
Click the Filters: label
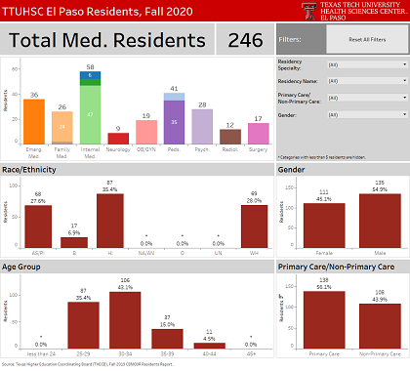click(x=290, y=39)
